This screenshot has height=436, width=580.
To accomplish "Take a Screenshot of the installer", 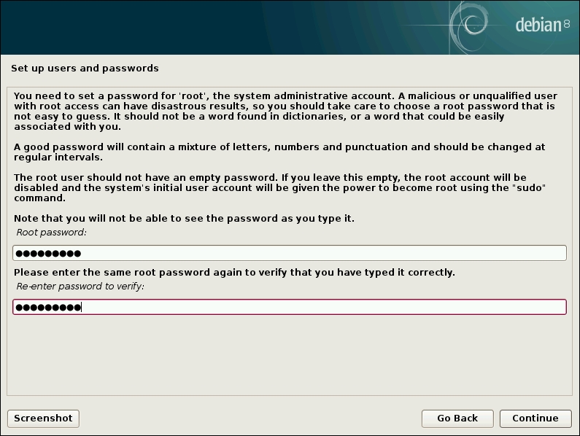I will tap(43, 419).
